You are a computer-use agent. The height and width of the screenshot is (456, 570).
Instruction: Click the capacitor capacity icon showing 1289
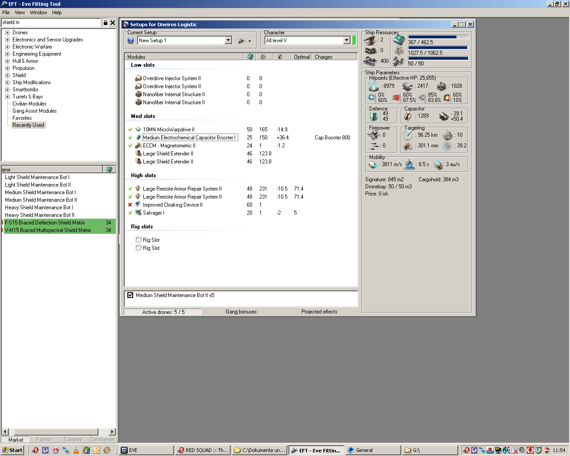pyautogui.click(x=408, y=116)
